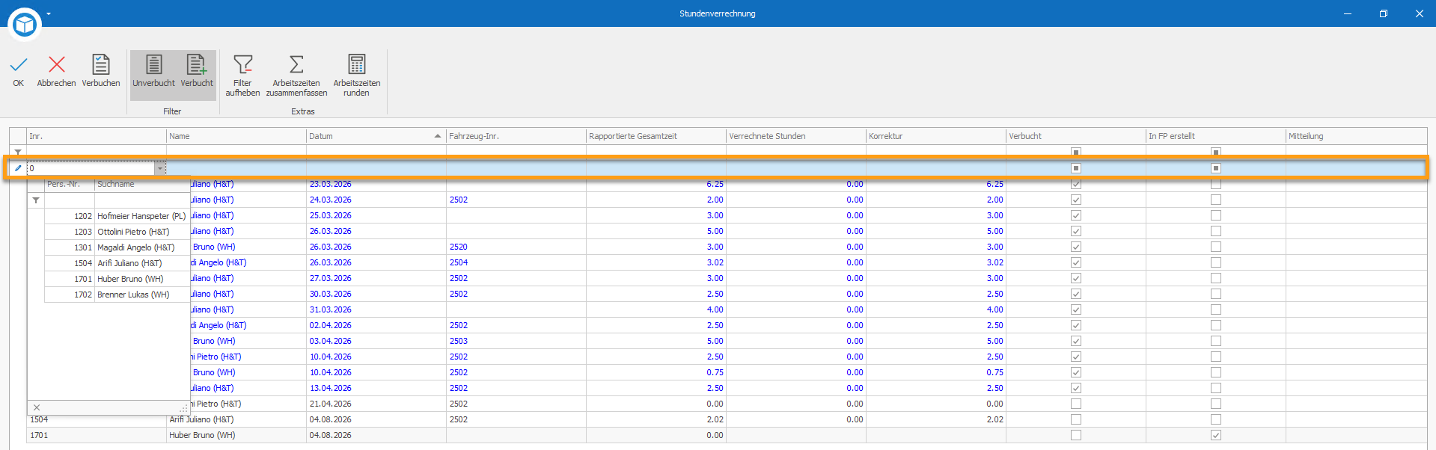This screenshot has height=450, width=1436.
Task: Toggle In FP erstellt checkbox in Huber Bruno 04.08.2026 row
Action: coord(1215,435)
